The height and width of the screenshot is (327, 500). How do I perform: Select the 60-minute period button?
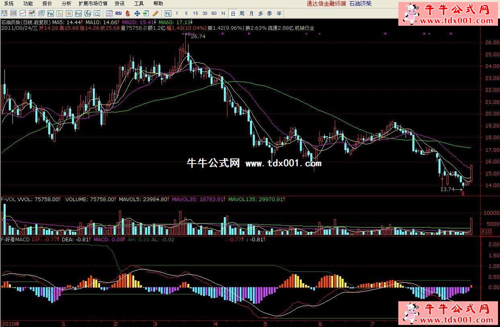[214, 13]
